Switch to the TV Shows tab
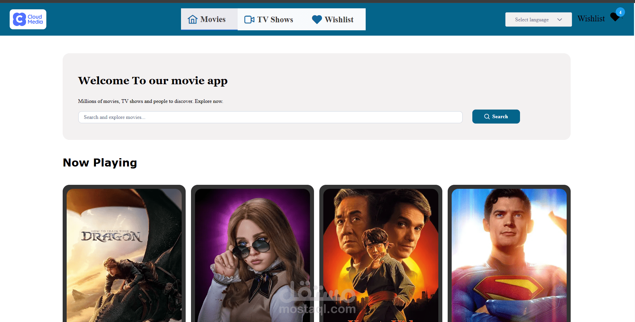The width and height of the screenshot is (635, 322). 269,19
